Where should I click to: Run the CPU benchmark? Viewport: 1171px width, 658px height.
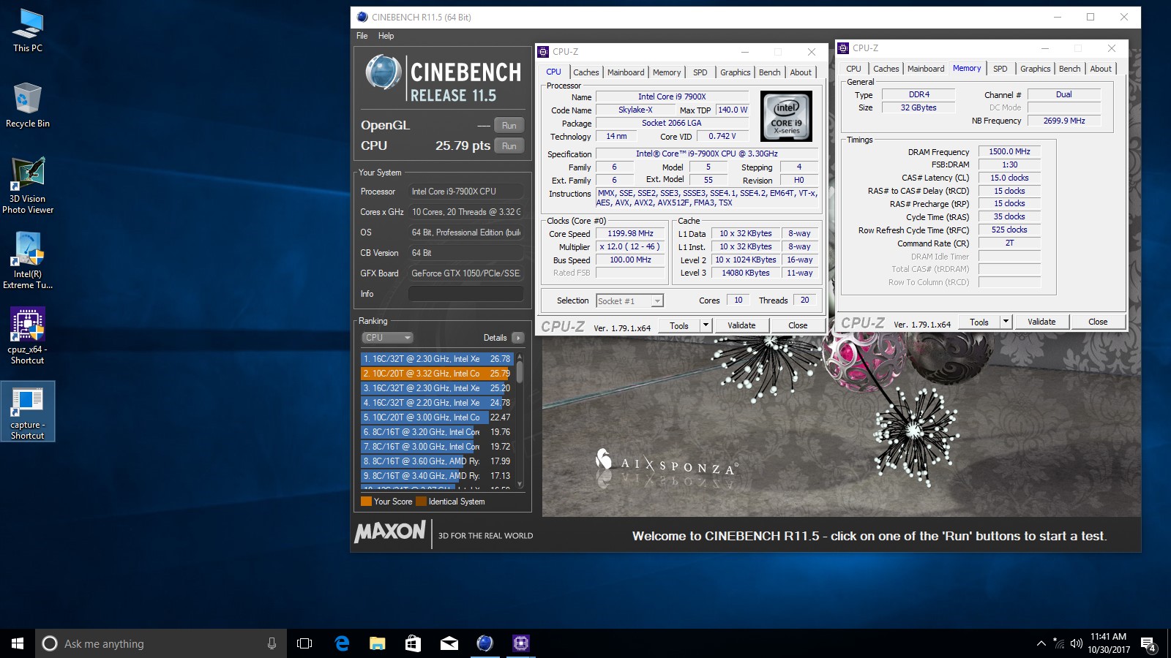509,145
